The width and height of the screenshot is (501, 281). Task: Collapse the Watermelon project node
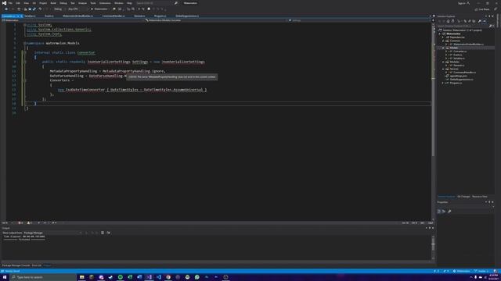(x=440, y=34)
